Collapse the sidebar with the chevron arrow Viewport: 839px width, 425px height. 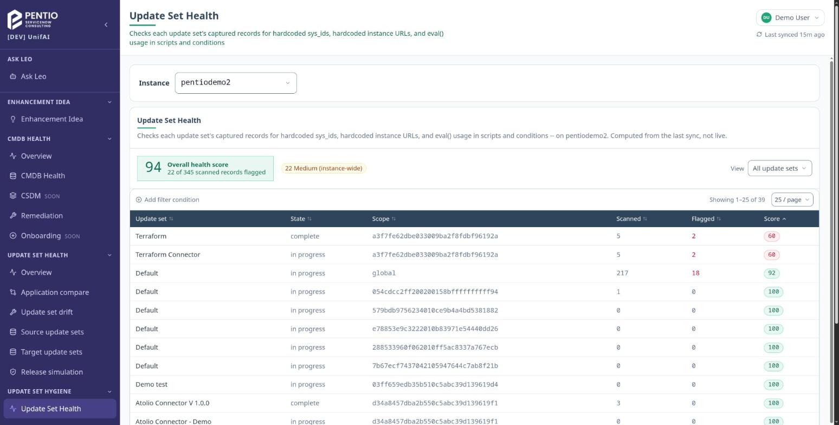click(106, 24)
